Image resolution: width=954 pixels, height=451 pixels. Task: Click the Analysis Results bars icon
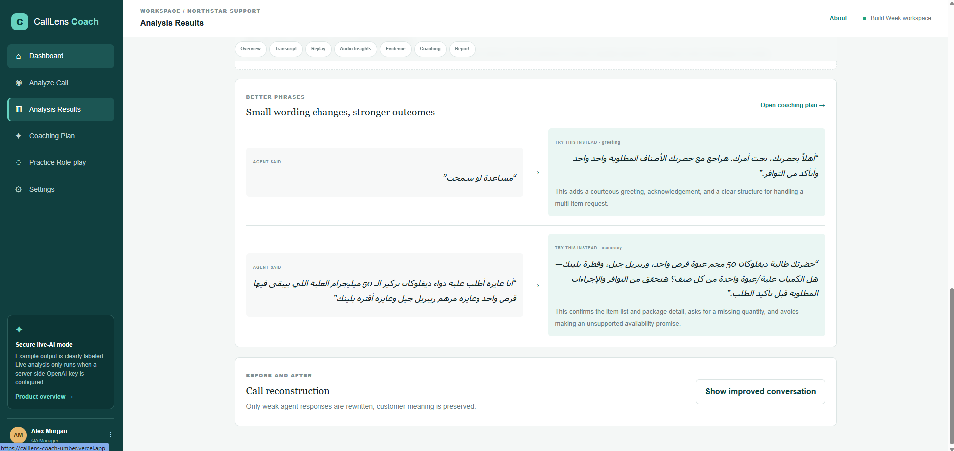(x=19, y=109)
